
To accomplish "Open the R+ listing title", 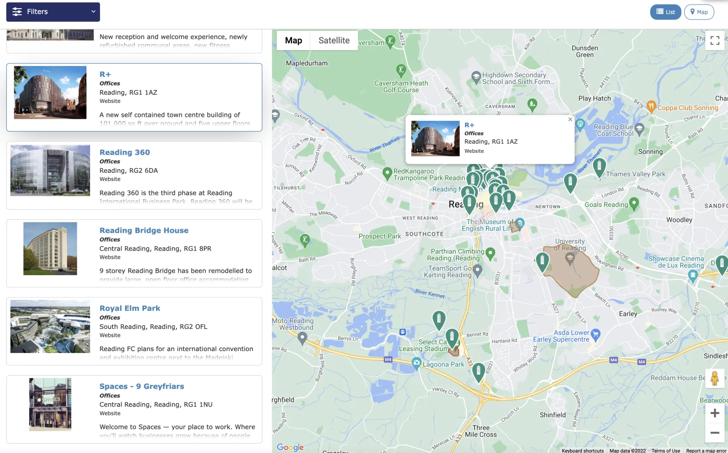I will click(105, 74).
